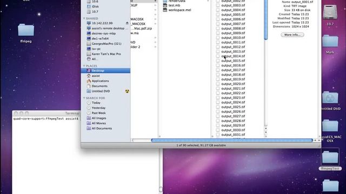
Task: Click the More Info... button
Action: 292,34
